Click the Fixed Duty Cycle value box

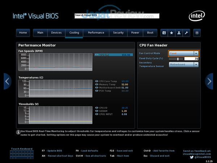[191, 59]
